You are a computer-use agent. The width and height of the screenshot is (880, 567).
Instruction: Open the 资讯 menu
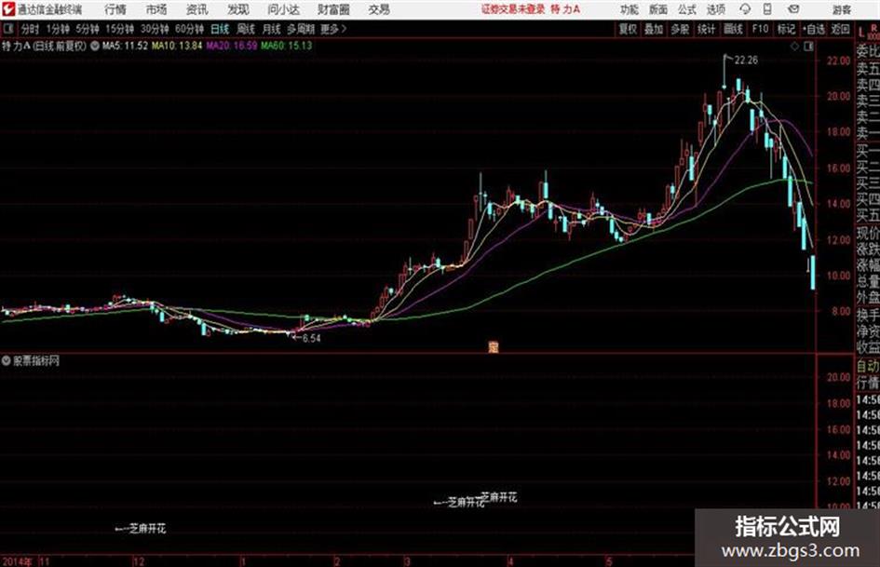pyautogui.click(x=196, y=9)
